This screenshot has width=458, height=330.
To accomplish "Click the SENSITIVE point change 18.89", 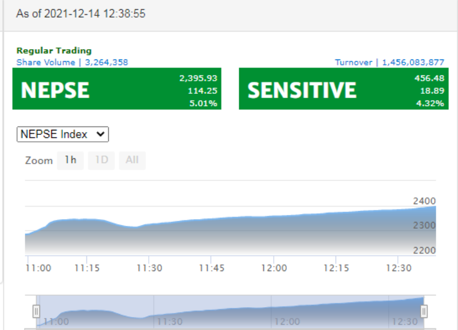I will pos(432,91).
